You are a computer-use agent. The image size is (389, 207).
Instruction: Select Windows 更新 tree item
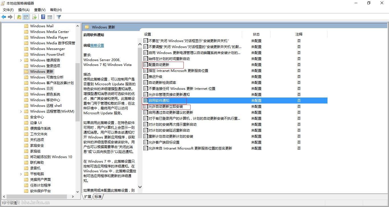(42, 71)
